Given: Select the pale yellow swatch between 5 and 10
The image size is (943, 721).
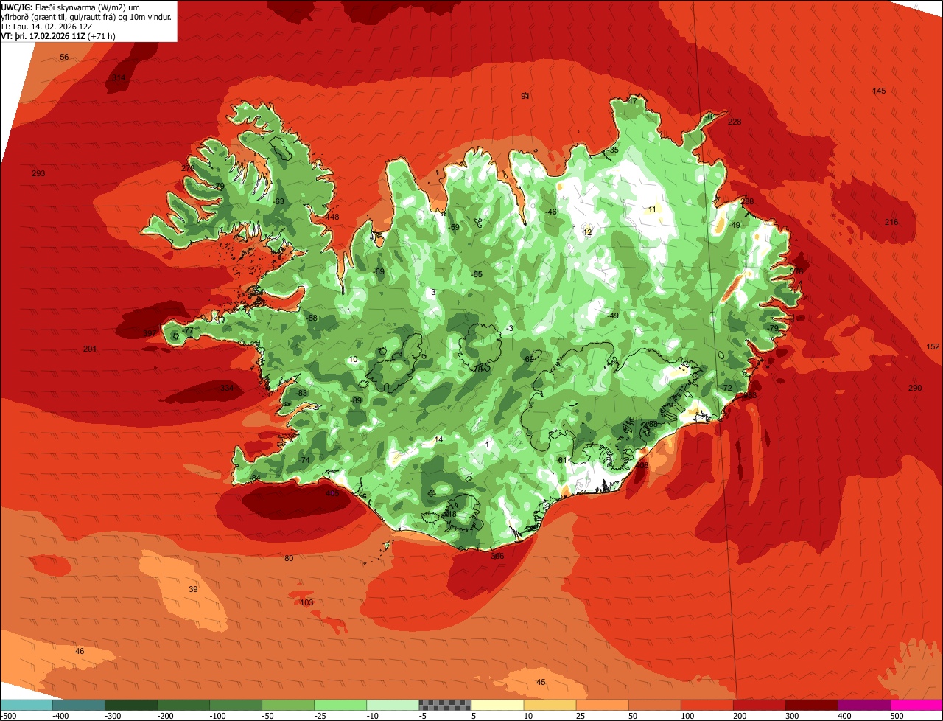Looking at the screenshot, I should tap(497, 704).
